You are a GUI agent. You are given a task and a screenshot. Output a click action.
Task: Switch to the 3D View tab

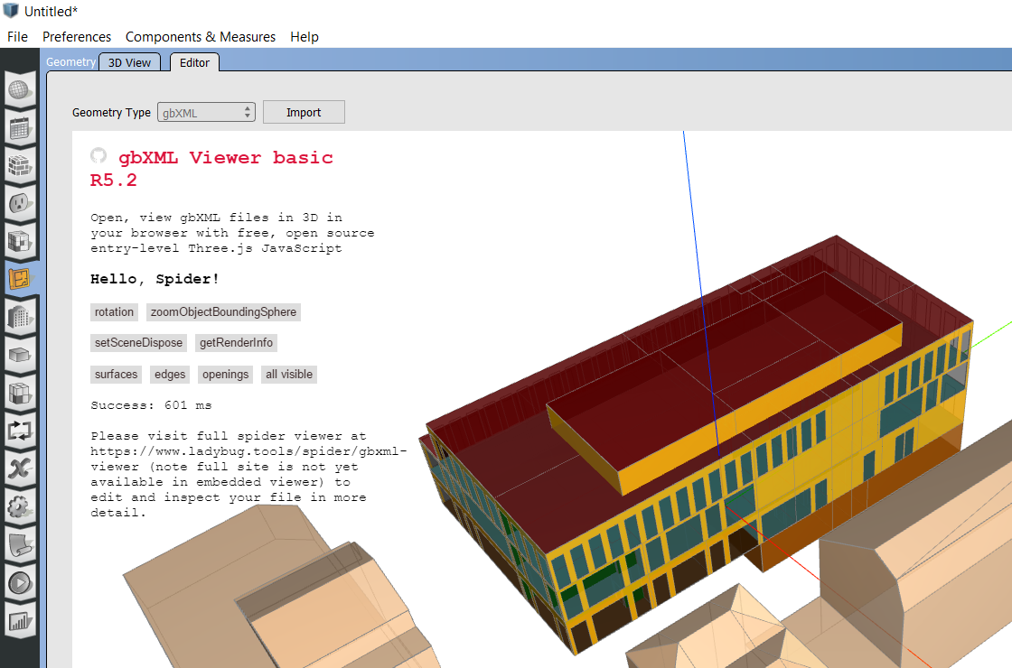129,62
